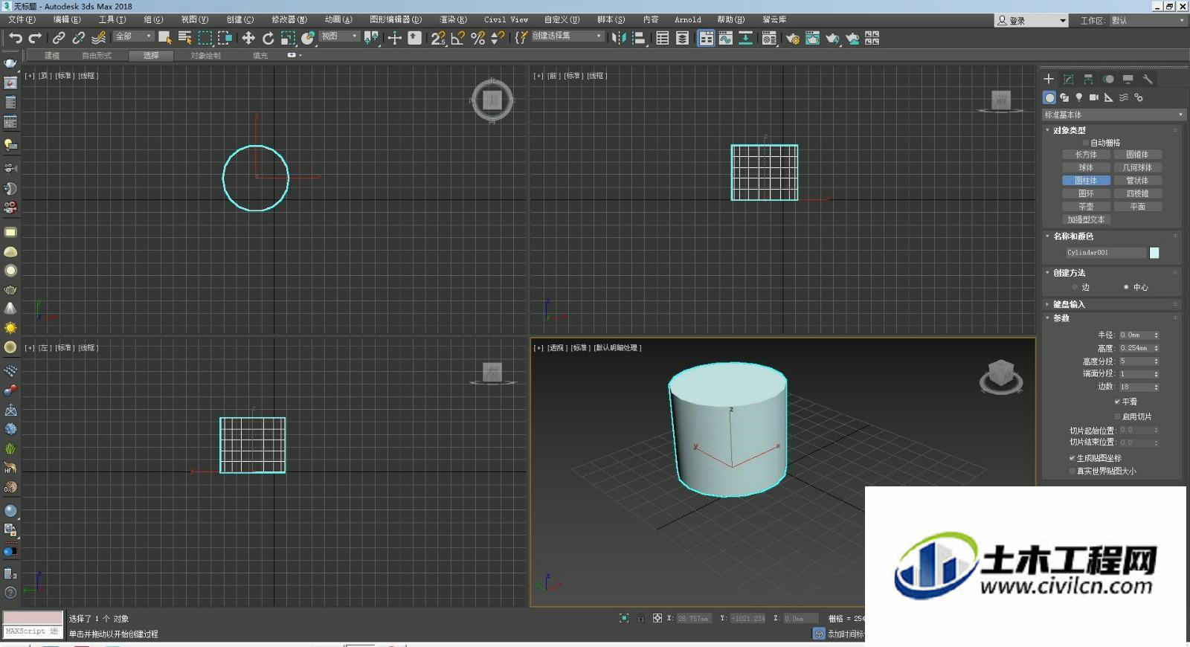Expand the 键盘输入 rollout
The width and height of the screenshot is (1190, 647).
1069,304
